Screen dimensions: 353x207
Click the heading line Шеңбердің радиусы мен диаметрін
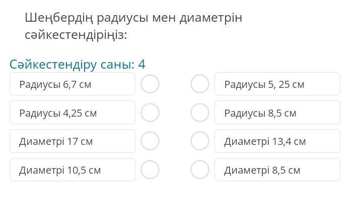click(133, 18)
